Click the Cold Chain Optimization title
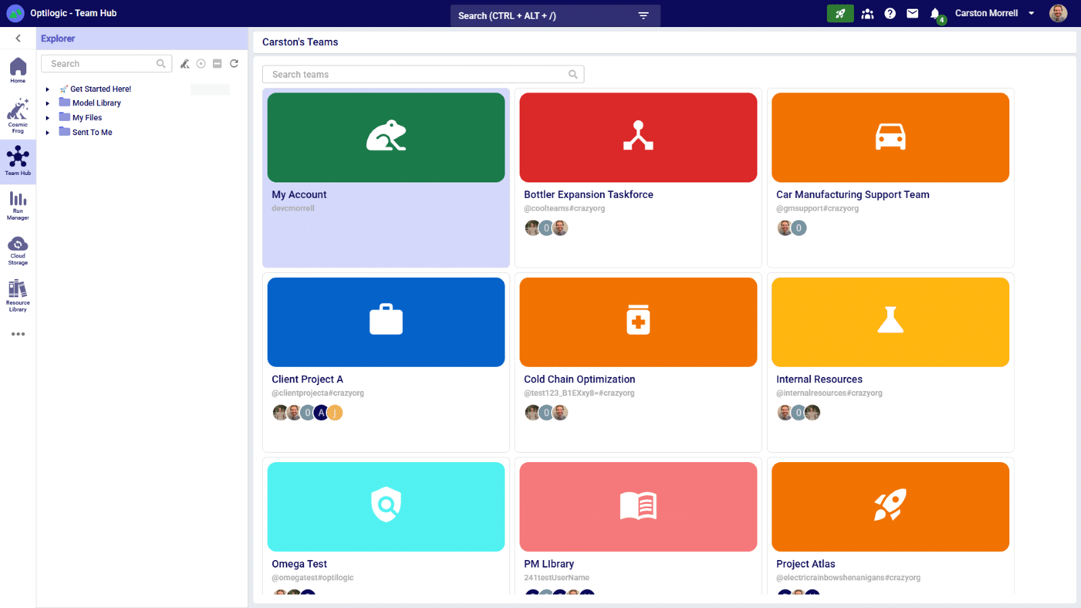 coord(580,379)
